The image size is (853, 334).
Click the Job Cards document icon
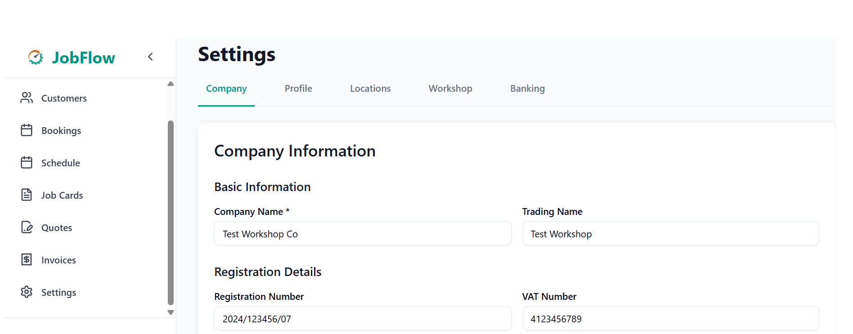27,195
